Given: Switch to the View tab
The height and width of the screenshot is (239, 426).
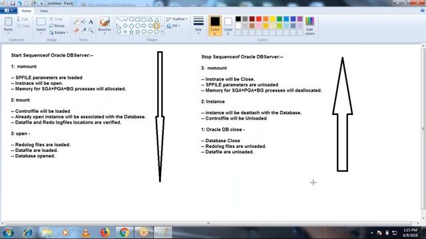Looking at the screenshot, I should click(43, 11).
